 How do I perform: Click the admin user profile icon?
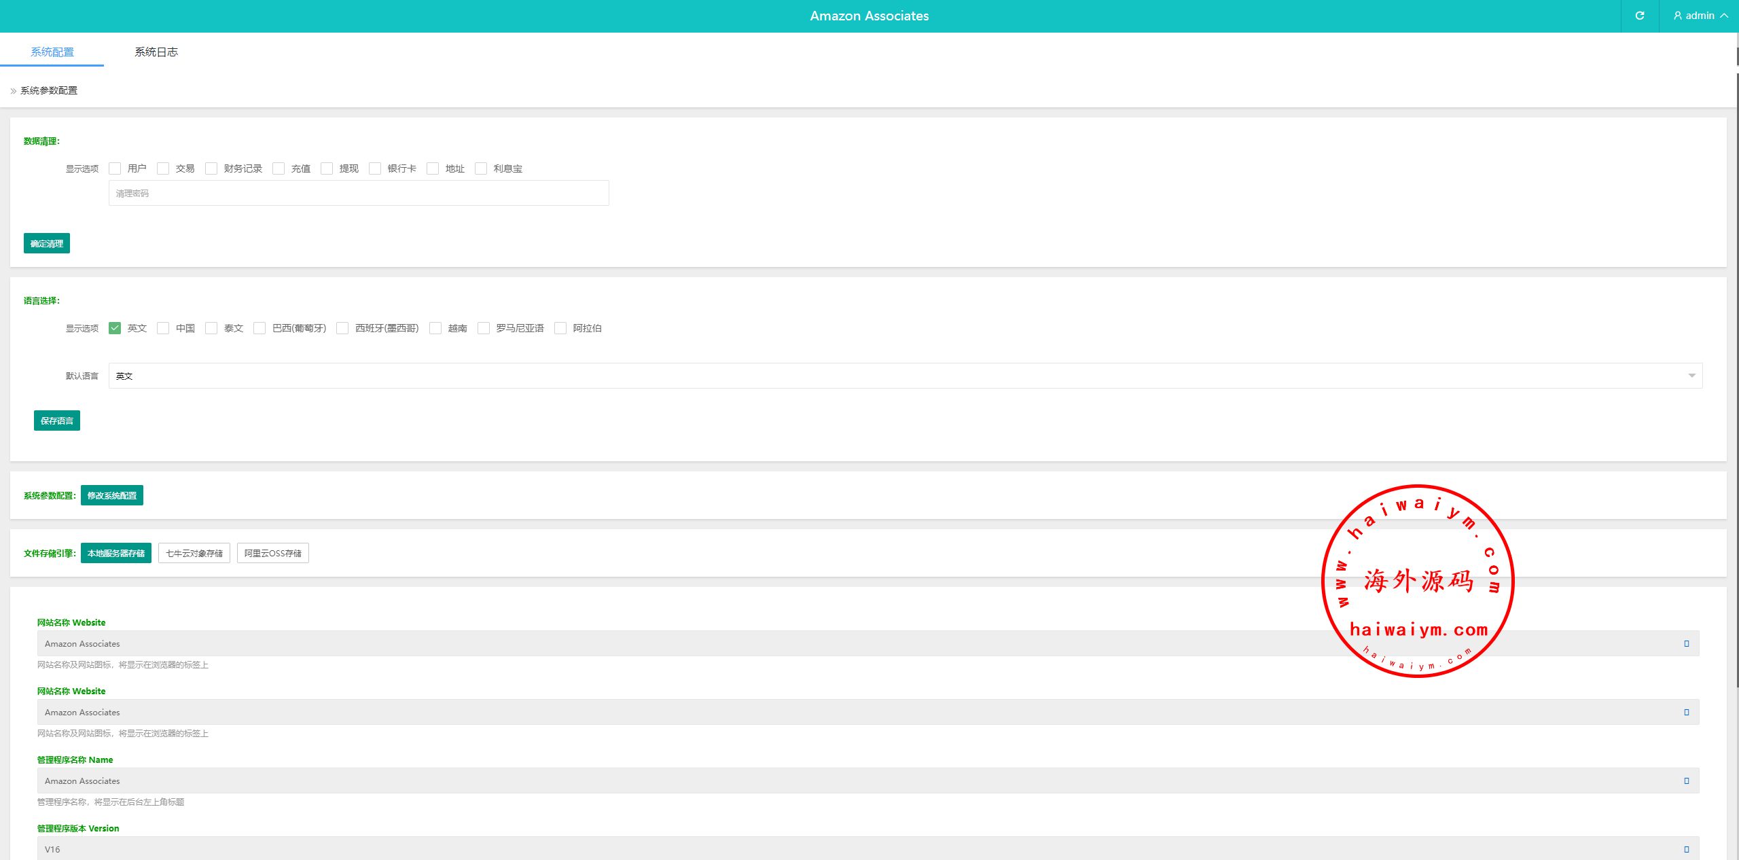1678,16
